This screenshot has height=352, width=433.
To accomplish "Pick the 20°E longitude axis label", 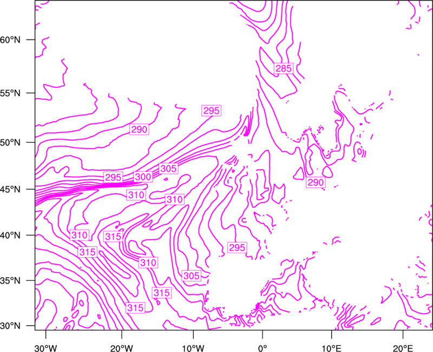I will click(x=403, y=348).
